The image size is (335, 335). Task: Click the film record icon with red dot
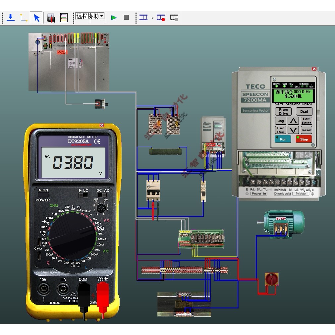tap(161, 18)
